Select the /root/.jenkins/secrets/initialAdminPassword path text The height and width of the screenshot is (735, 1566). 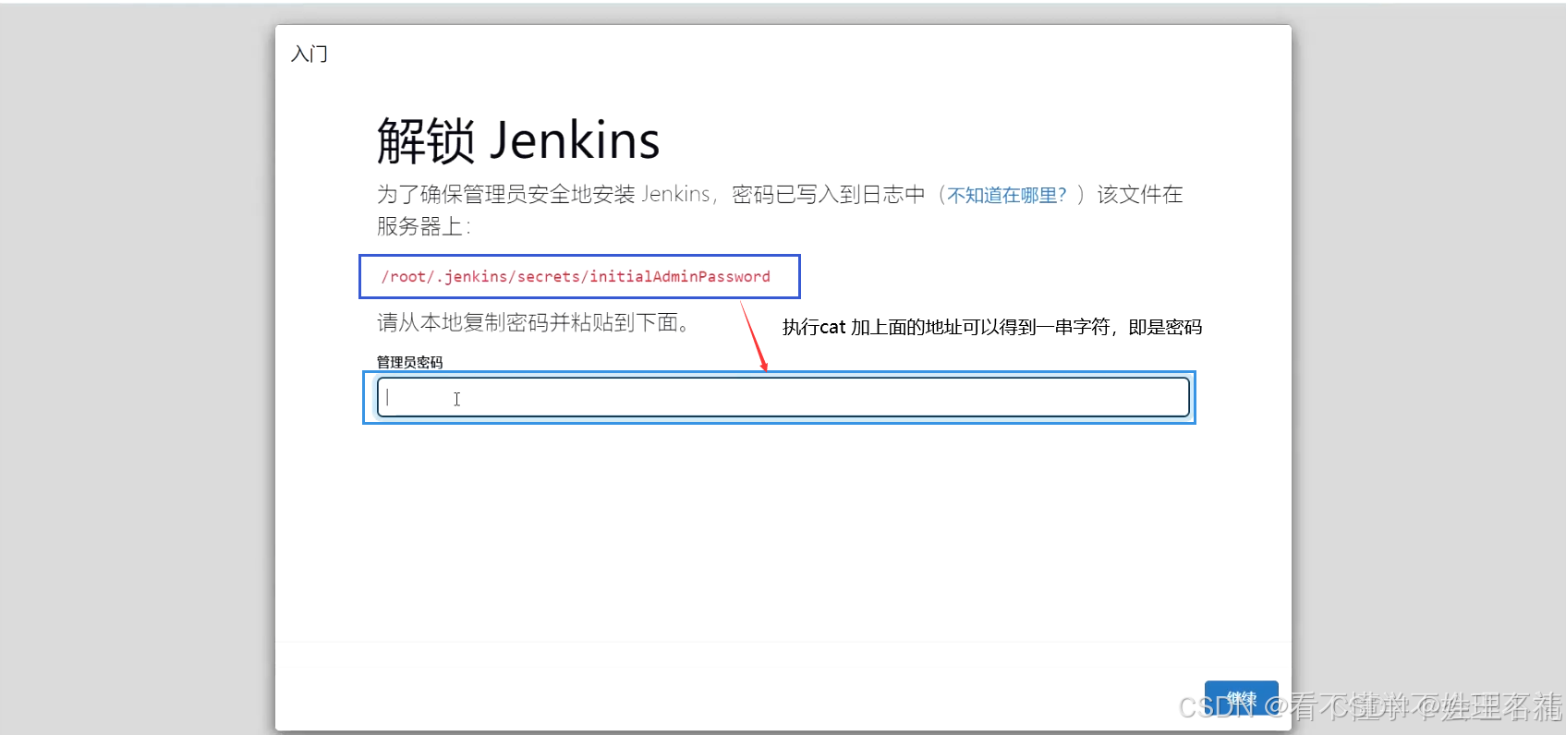pyautogui.click(x=576, y=276)
